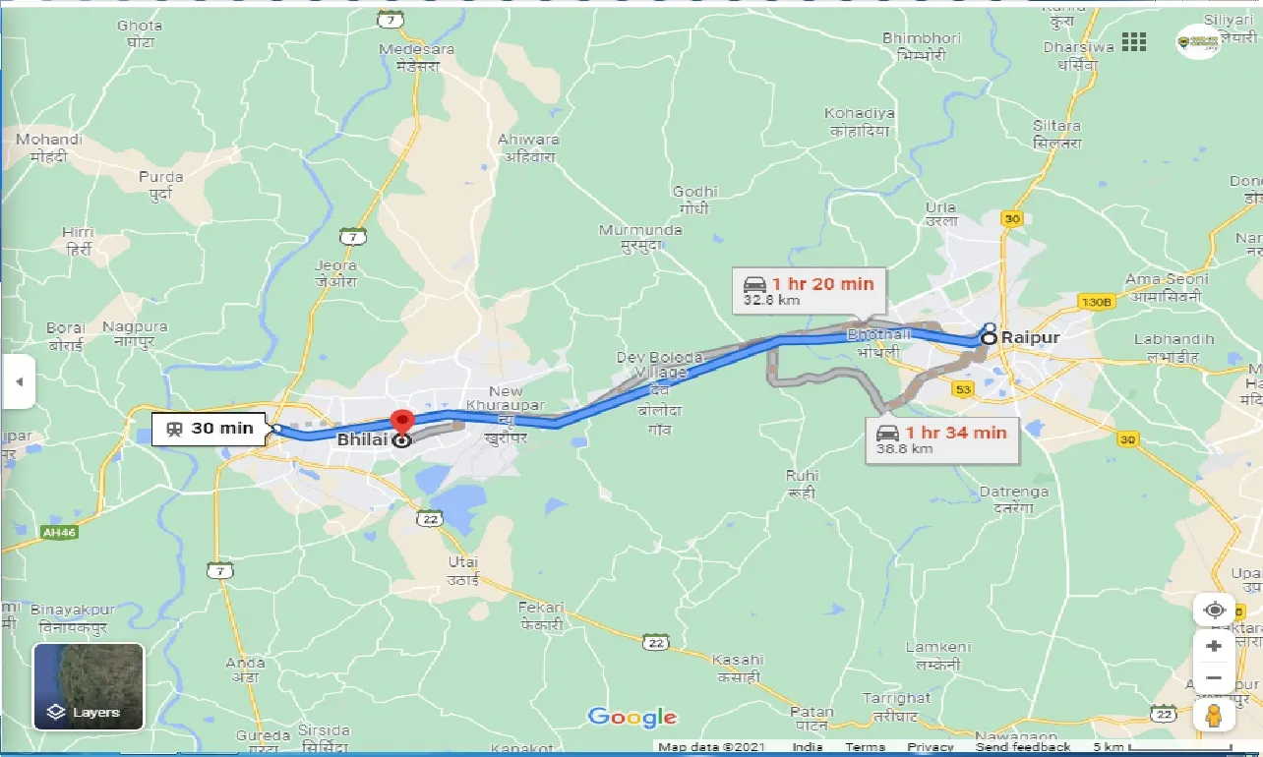Expand the collapsed side panel arrow
The width and height of the screenshot is (1263, 757).
tap(19, 382)
